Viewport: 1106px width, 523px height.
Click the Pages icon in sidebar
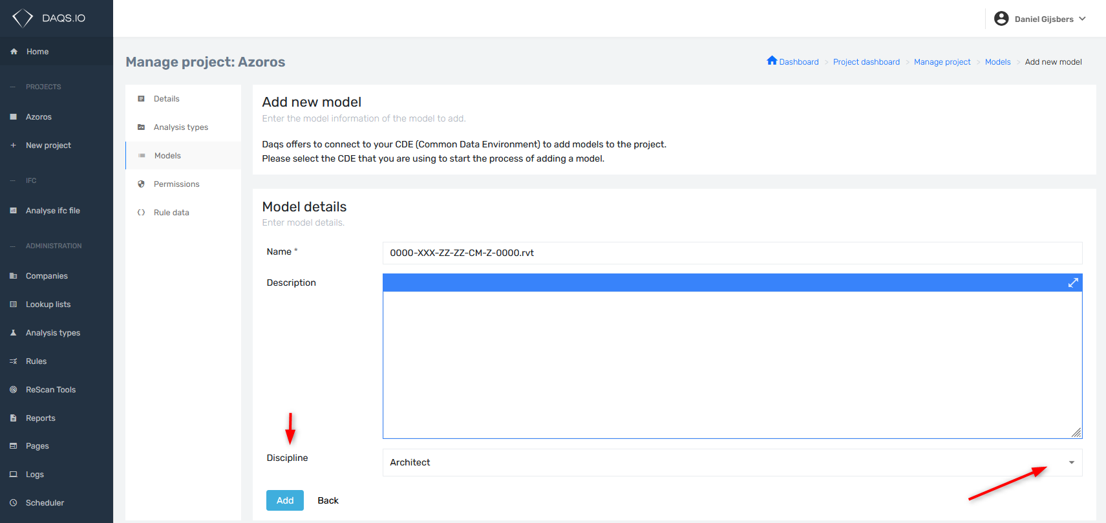coord(14,446)
